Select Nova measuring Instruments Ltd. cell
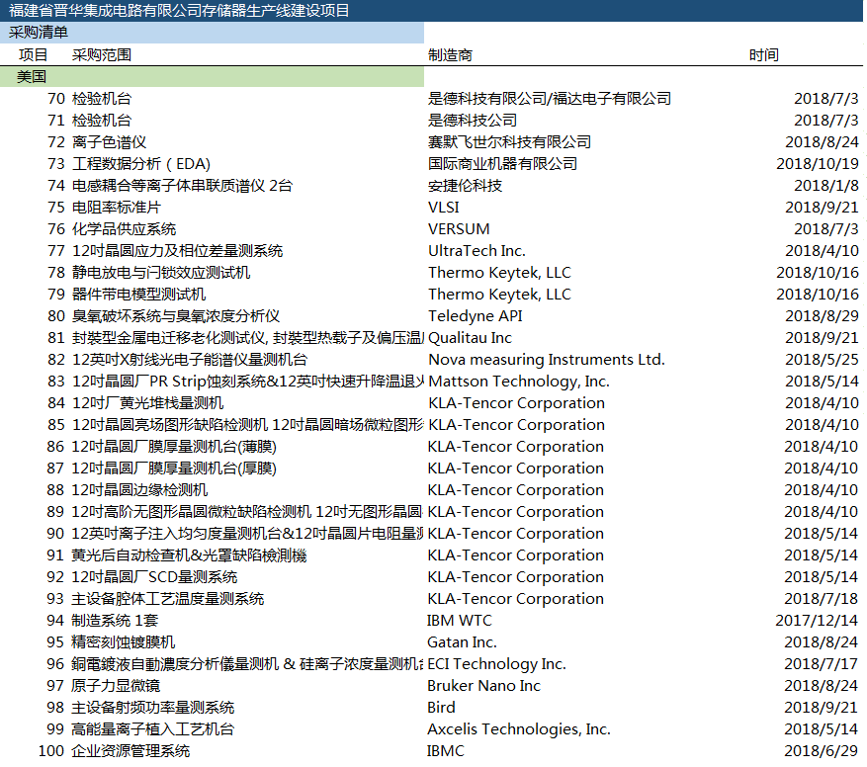 [x=547, y=360]
